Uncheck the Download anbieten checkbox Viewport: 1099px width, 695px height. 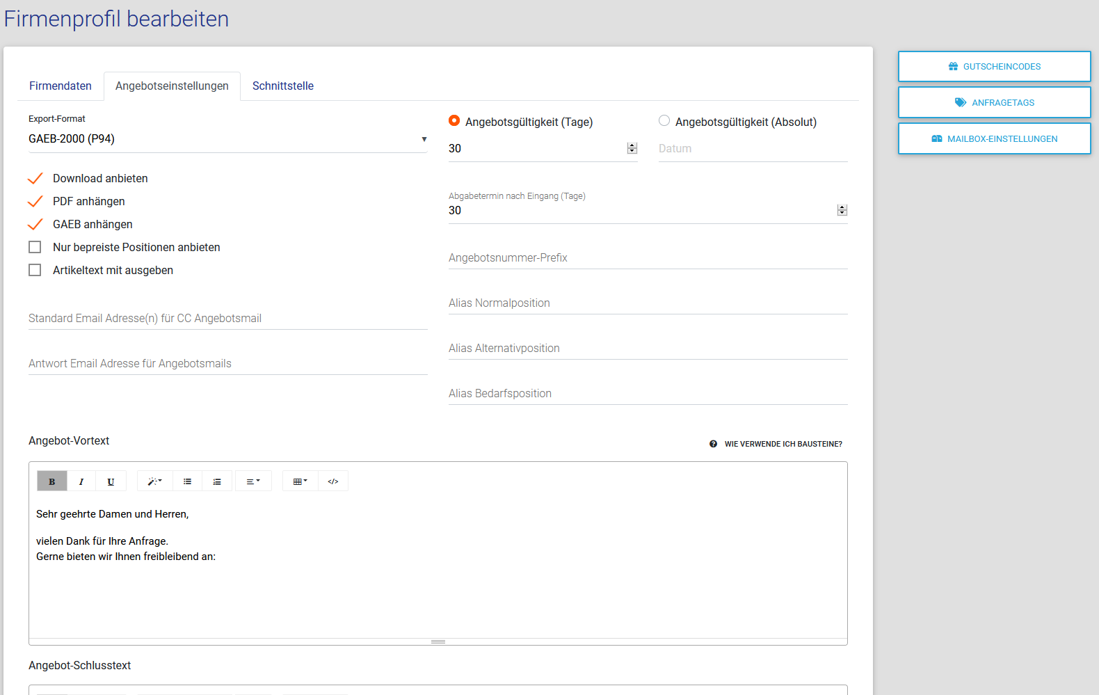coord(35,179)
